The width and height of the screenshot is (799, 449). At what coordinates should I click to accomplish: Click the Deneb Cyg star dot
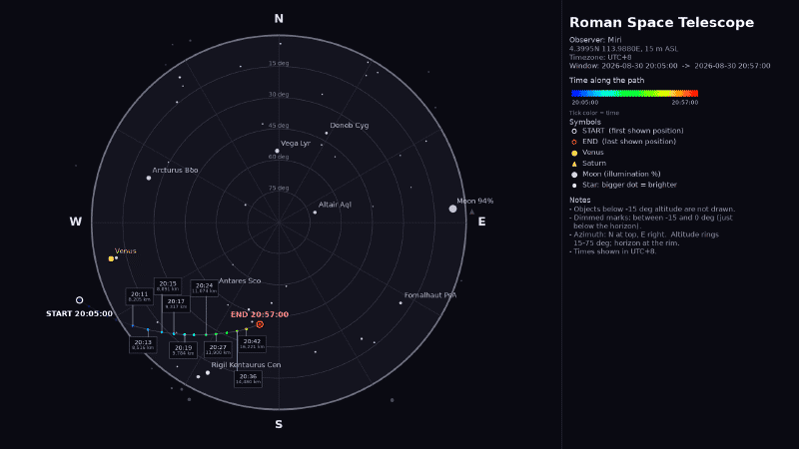click(x=327, y=134)
